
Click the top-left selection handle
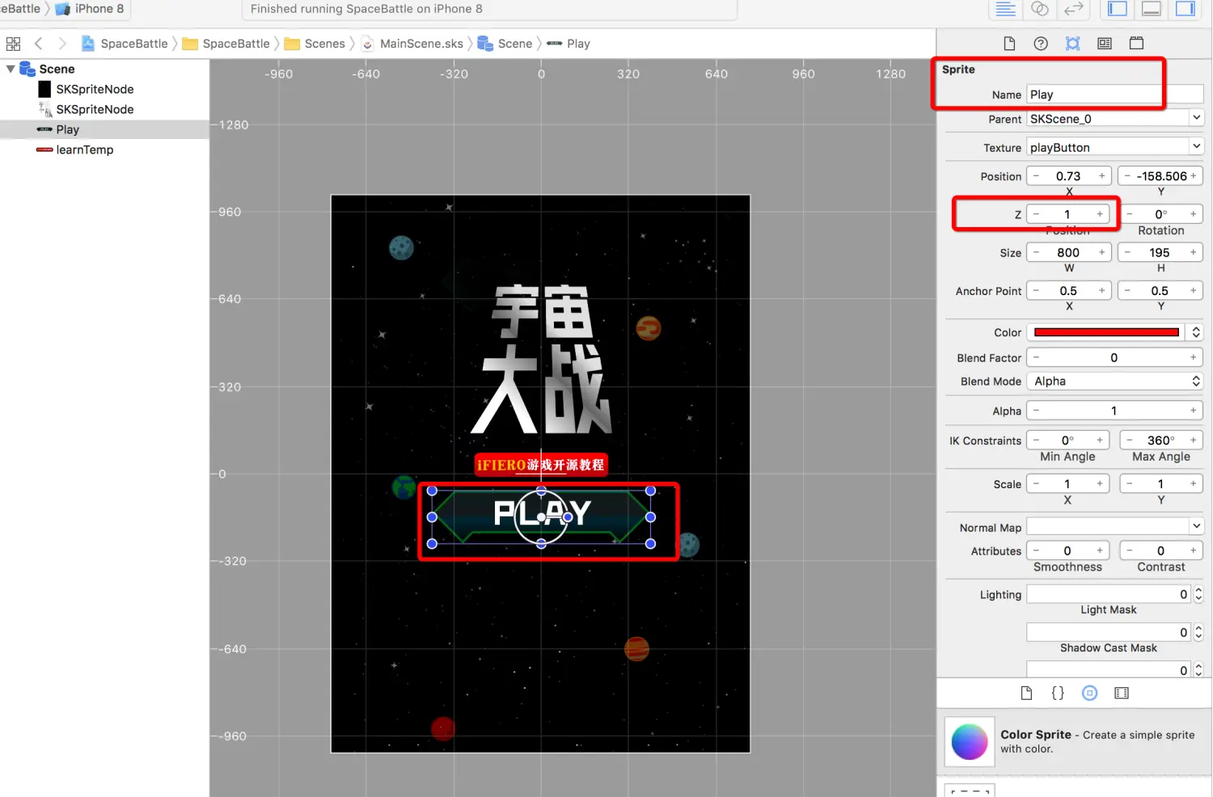pos(432,491)
